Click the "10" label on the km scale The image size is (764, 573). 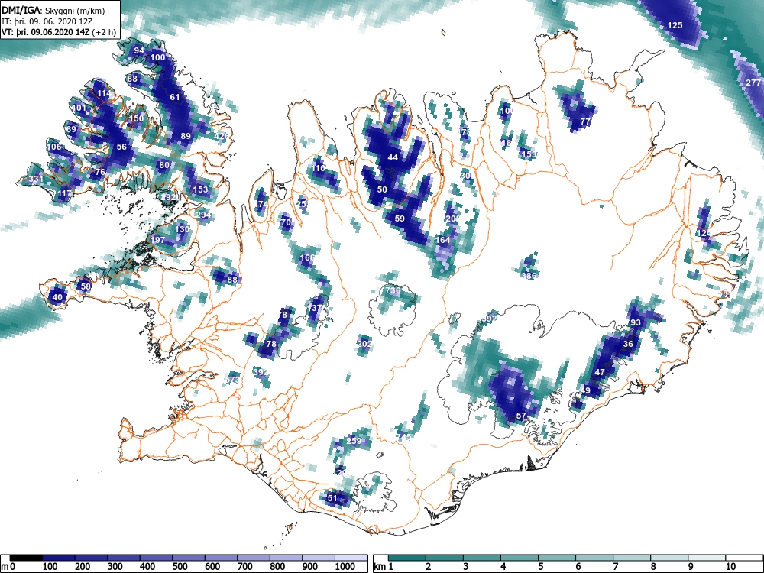click(730, 567)
